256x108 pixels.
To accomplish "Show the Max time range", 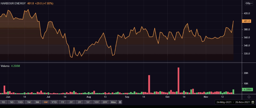I will [x=114, y=102].
